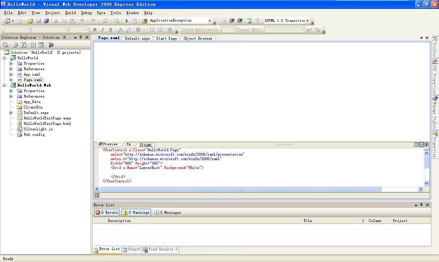Collapse the HelloWorld.Web project node

[5, 85]
